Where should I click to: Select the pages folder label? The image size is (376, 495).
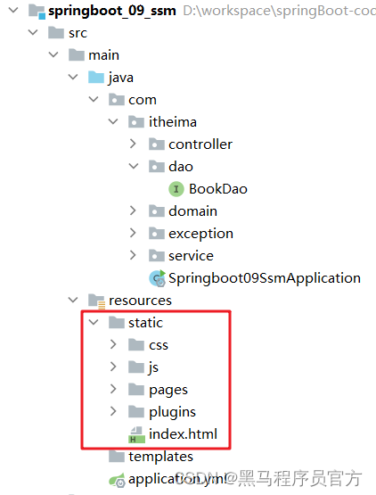[x=168, y=390]
